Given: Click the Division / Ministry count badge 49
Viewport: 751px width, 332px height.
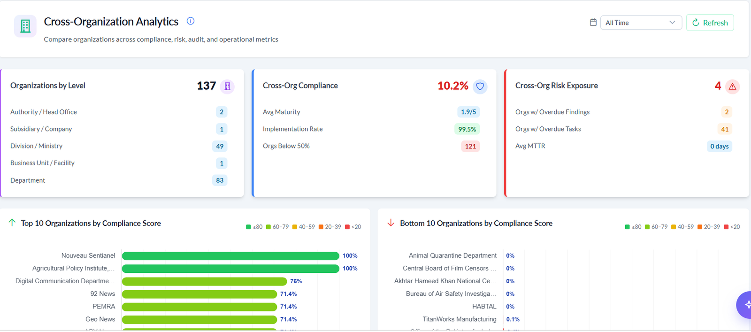Looking at the screenshot, I should 220,146.
